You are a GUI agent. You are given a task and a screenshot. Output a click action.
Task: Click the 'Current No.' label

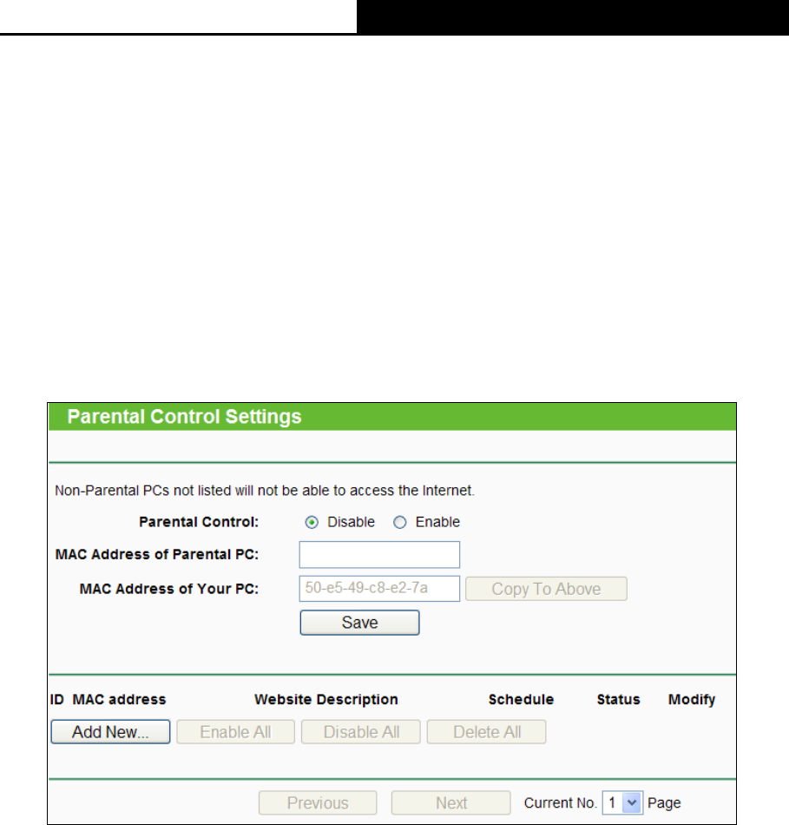(560, 803)
